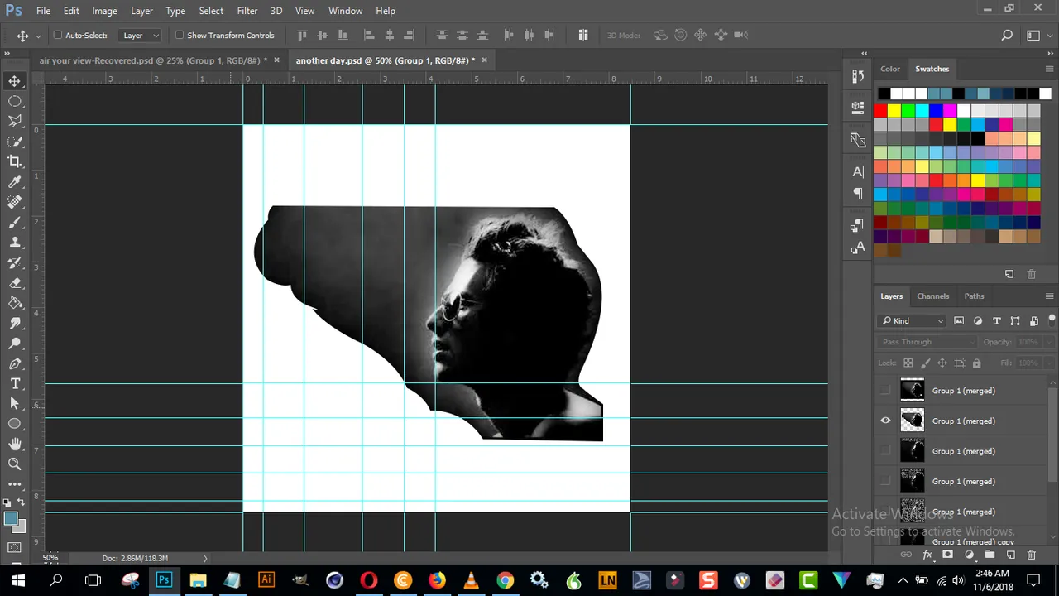Click the search magnifier in options bar
Viewport: 1059px width, 596px height.
pyautogui.click(x=1007, y=35)
